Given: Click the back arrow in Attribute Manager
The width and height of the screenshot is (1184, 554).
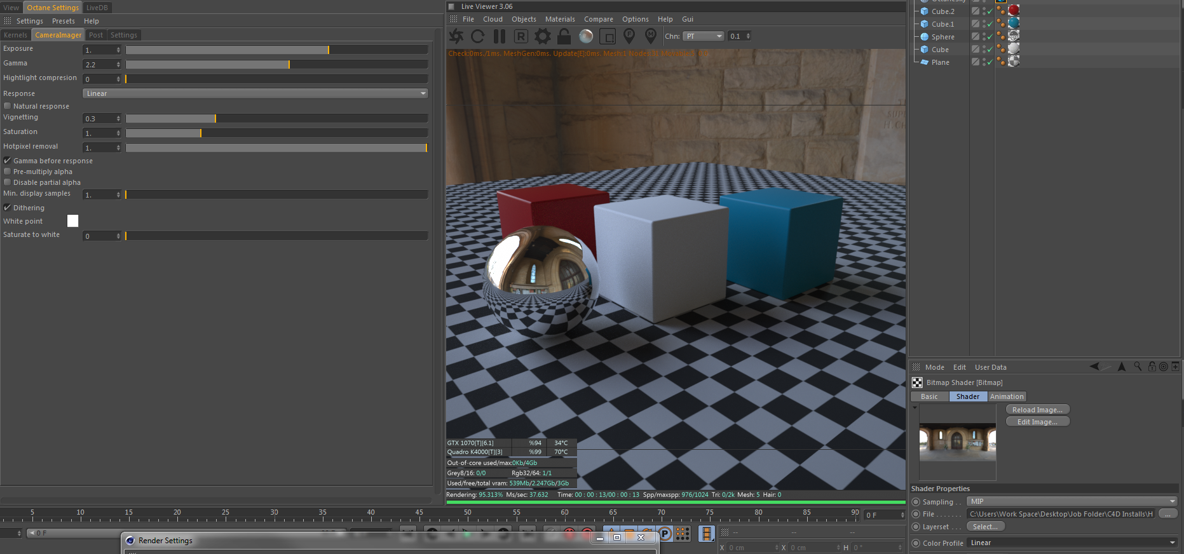Looking at the screenshot, I should (1094, 367).
